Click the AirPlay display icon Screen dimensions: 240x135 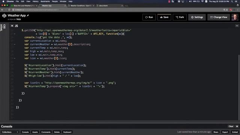point(183,1)
